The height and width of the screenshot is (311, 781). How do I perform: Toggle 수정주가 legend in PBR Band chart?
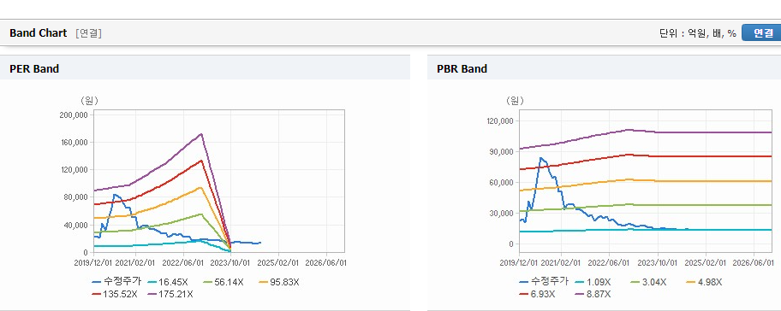tap(544, 282)
